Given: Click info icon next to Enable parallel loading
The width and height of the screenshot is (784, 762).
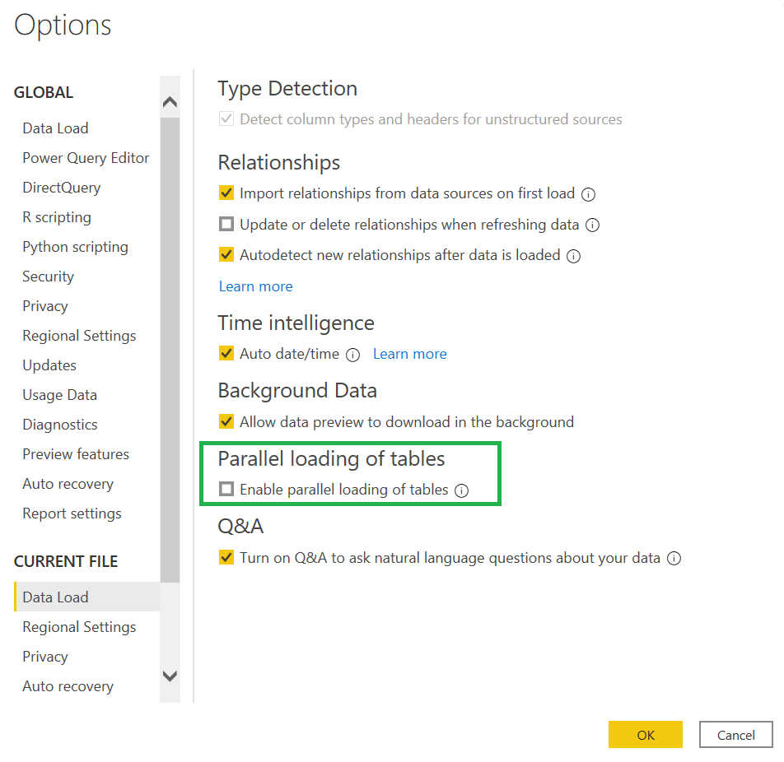Looking at the screenshot, I should pos(461,490).
